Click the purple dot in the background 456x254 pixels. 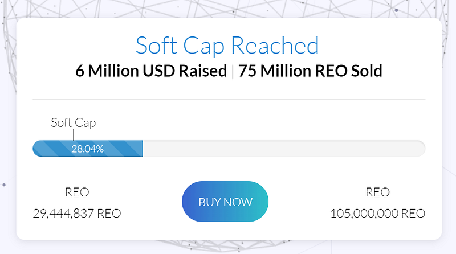(396, 10)
